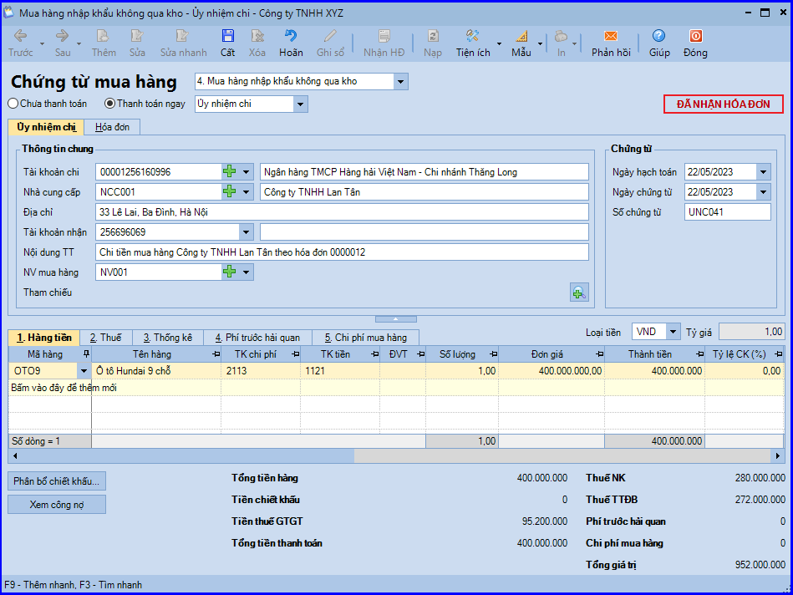The image size is (793, 595).
Task: Open the Loại tiền VND currency dropdown
Action: [x=674, y=332]
